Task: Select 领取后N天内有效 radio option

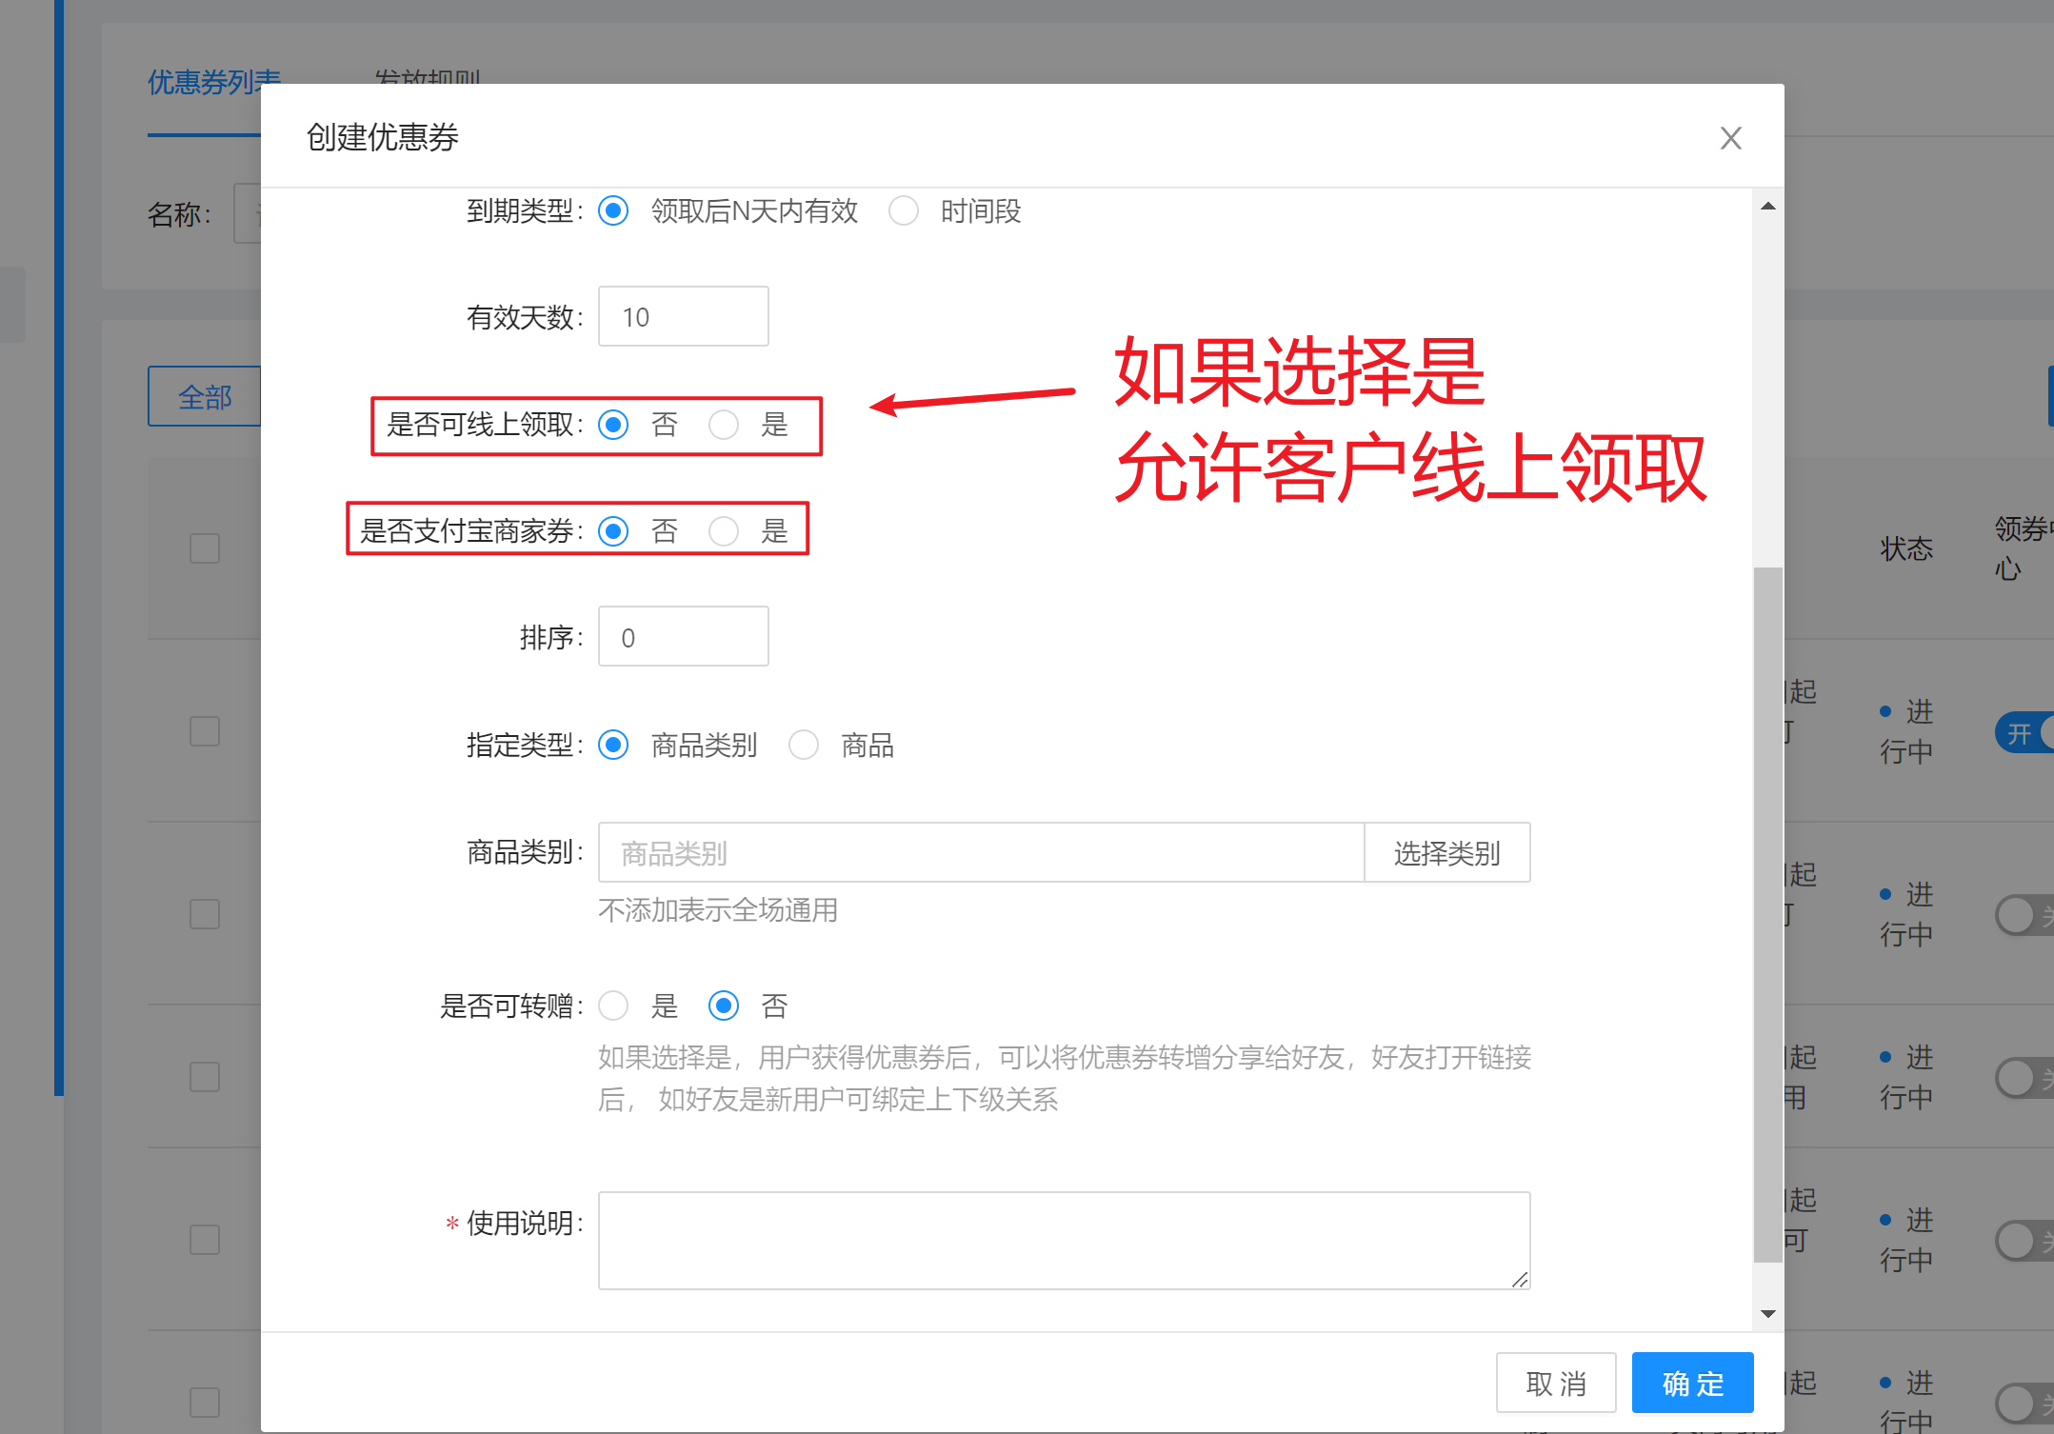Action: pyautogui.click(x=613, y=210)
